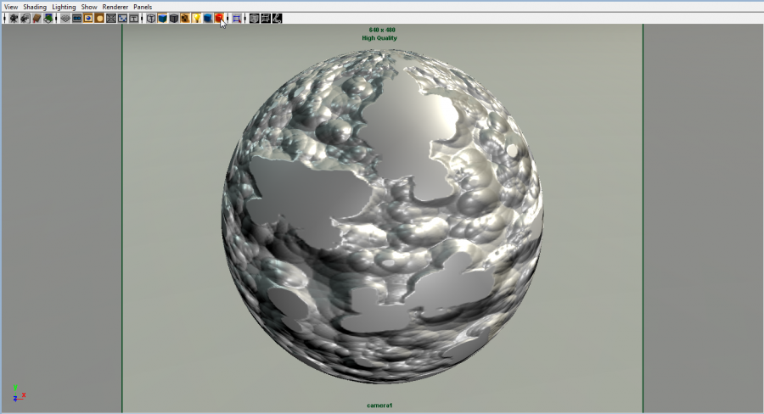The image size is (764, 414).
Task: Click the Select Camera icon
Action: (14, 18)
